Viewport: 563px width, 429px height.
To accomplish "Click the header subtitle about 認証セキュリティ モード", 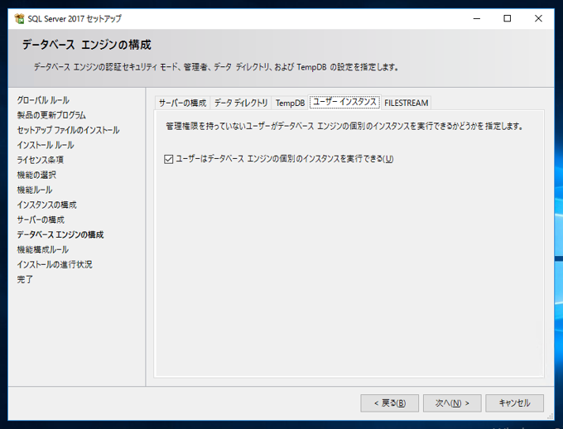I will [216, 67].
